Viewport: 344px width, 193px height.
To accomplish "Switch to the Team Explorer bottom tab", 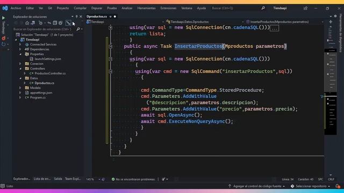I will tap(73, 179).
